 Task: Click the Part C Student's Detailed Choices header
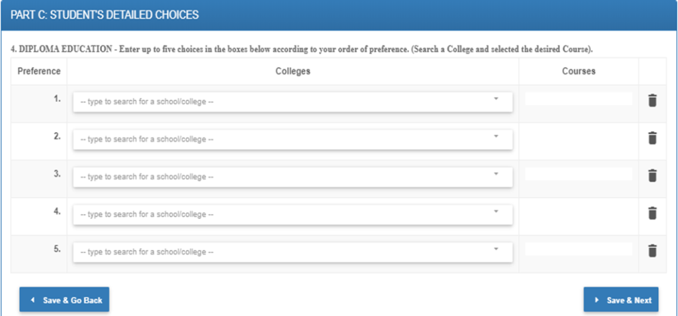105,14
